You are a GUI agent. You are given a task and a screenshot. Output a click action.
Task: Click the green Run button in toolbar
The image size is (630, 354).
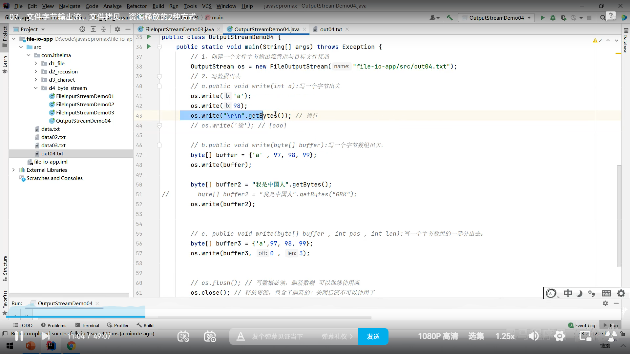click(x=542, y=18)
